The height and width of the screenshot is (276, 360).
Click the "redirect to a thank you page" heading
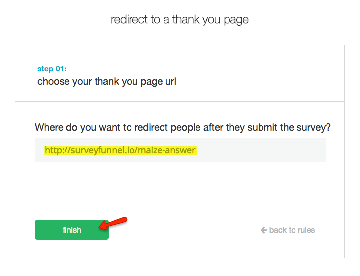[x=180, y=20]
